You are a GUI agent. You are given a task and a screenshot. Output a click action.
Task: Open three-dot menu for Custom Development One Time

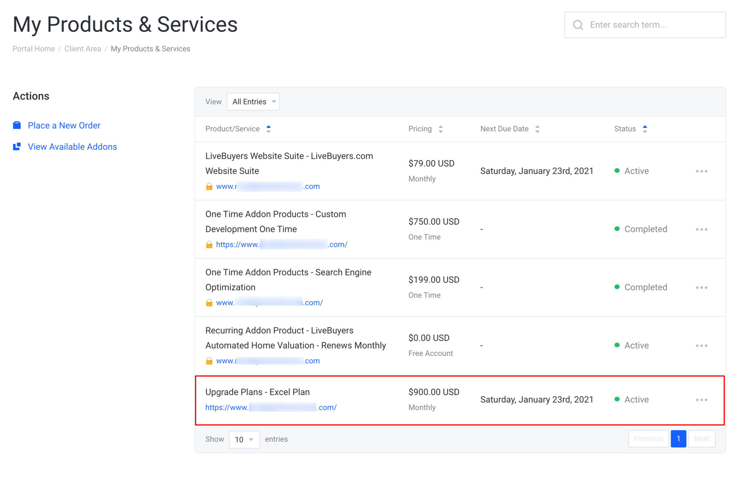click(702, 229)
